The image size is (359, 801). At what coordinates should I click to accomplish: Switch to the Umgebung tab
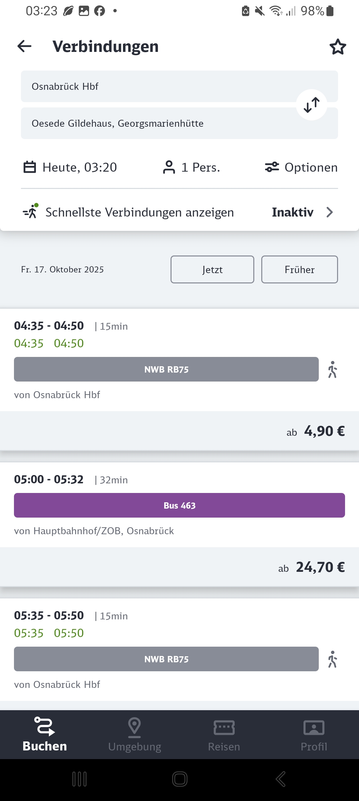point(135,734)
